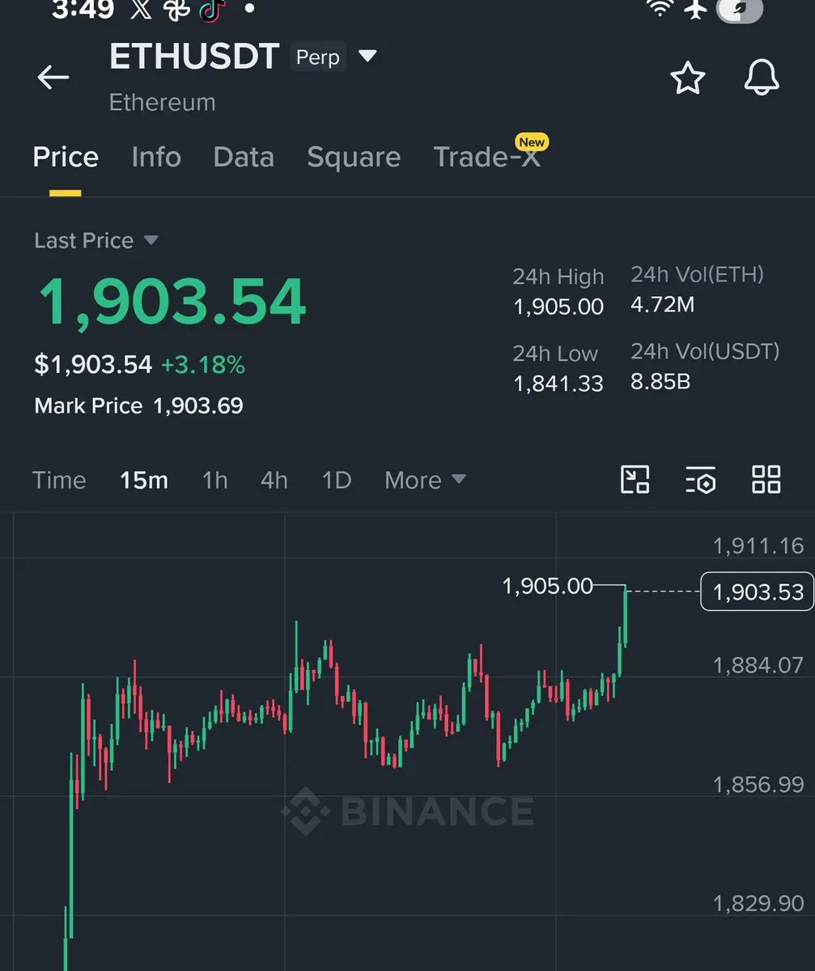Tap the Wi-Fi status icon
This screenshot has width=815, height=971.
coord(661,8)
